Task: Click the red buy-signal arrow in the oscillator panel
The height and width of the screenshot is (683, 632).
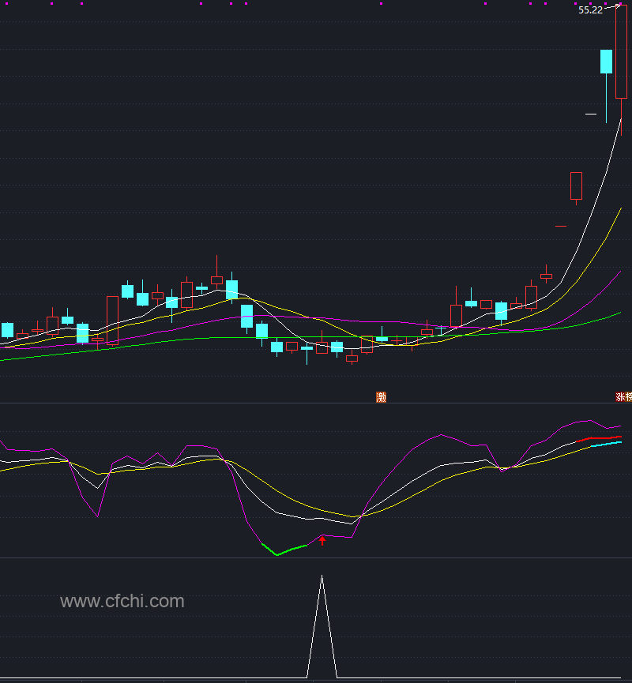Action: (322, 541)
